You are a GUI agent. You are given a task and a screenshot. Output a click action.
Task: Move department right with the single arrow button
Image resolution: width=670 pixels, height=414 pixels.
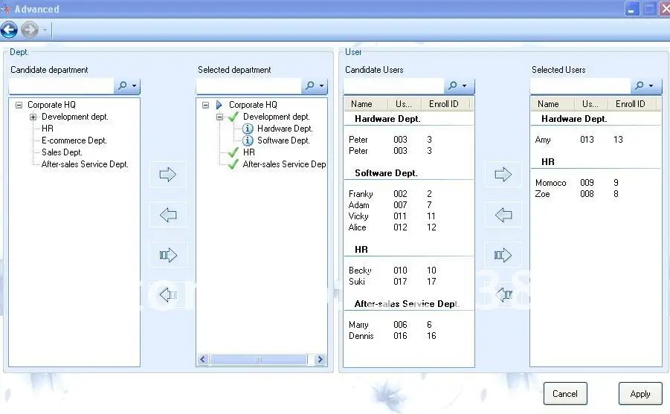pyautogui.click(x=167, y=175)
